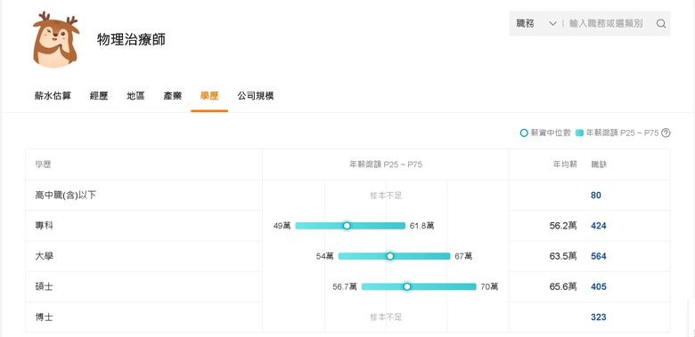Switch to the 地區 tab

[x=135, y=96]
